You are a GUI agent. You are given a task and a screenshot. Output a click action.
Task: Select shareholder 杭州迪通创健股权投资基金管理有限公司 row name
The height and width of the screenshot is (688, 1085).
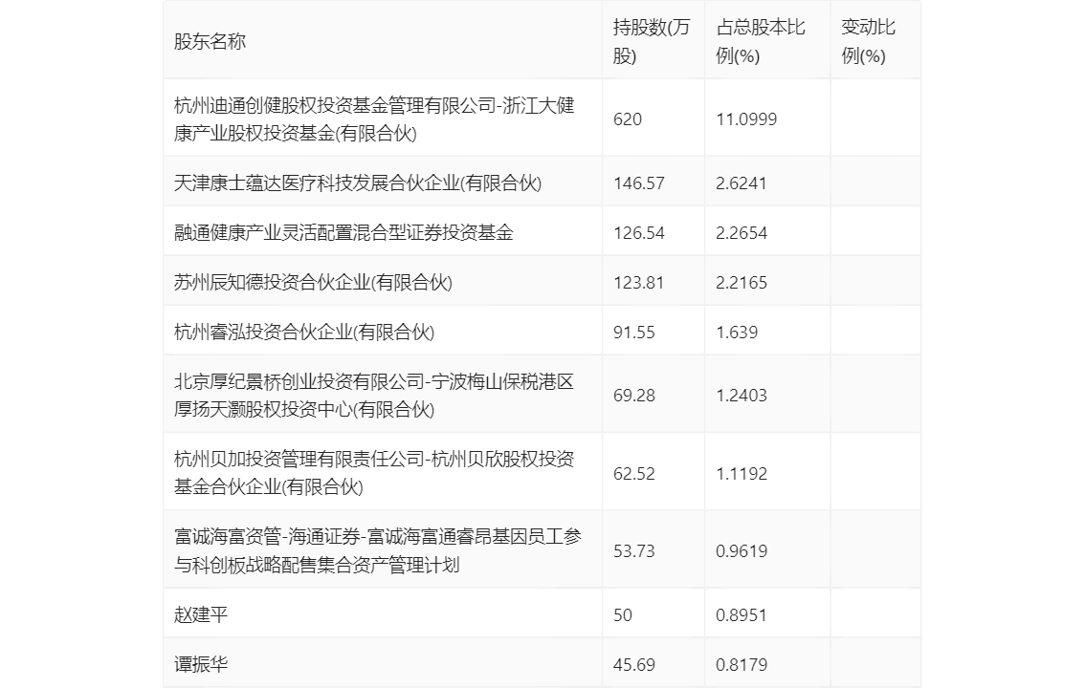(x=374, y=118)
